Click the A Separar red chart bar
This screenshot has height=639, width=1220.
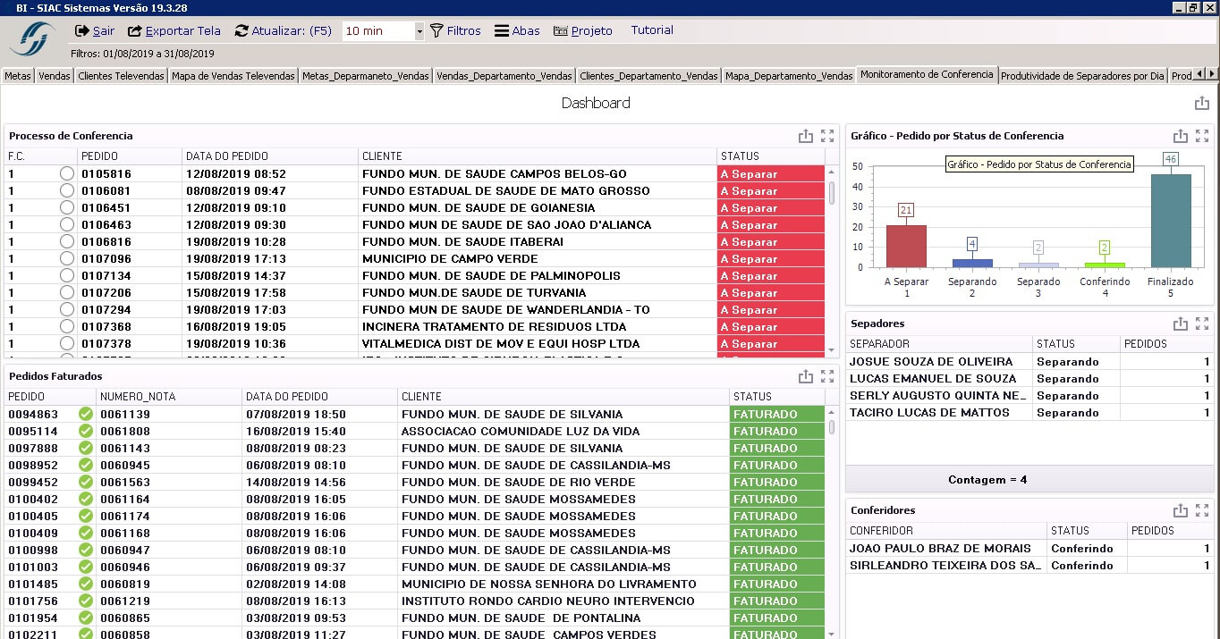[906, 246]
